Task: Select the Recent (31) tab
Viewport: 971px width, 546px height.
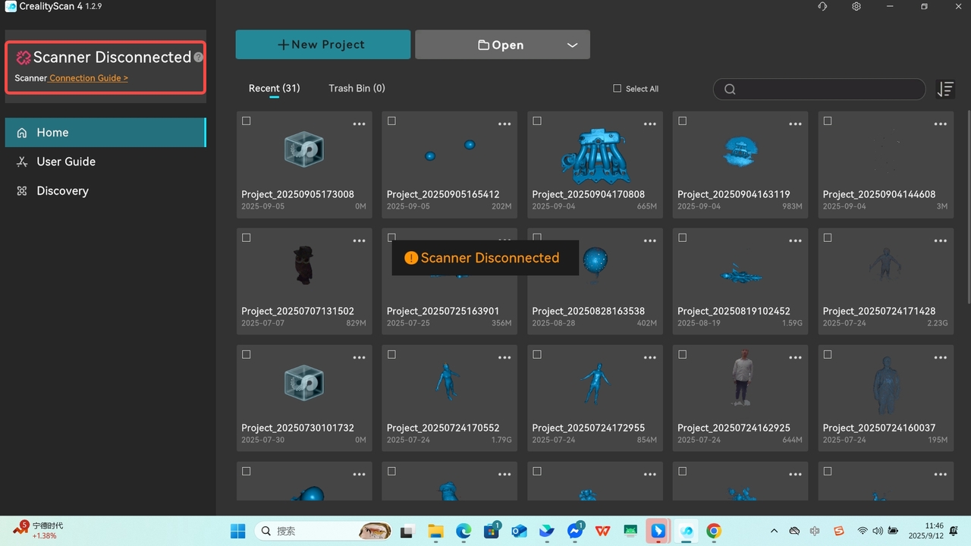Action: point(274,89)
